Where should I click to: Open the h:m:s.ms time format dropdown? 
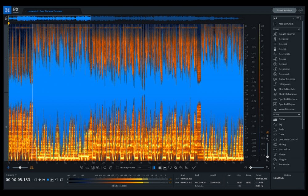(x=11, y=175)
